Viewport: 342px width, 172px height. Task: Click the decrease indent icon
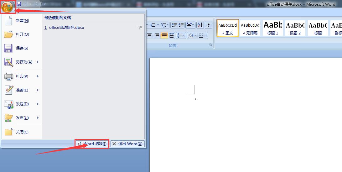174,25
